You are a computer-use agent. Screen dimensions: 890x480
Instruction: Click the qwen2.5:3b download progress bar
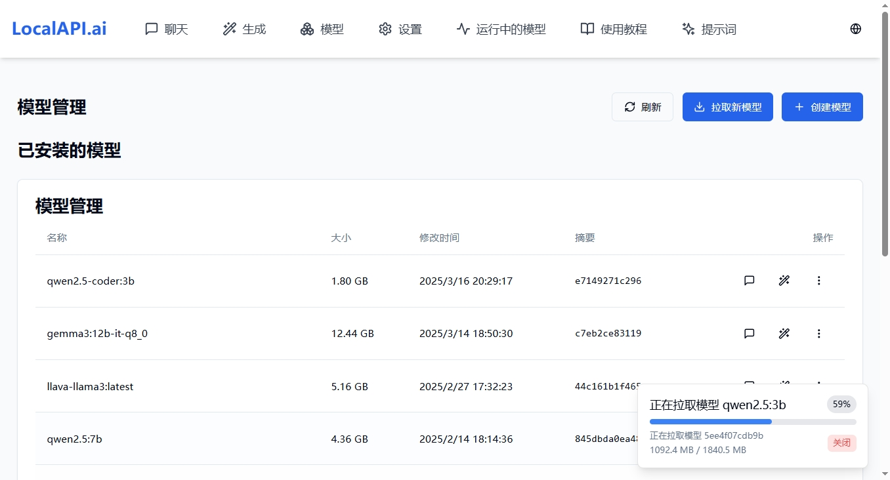point(753,422)
